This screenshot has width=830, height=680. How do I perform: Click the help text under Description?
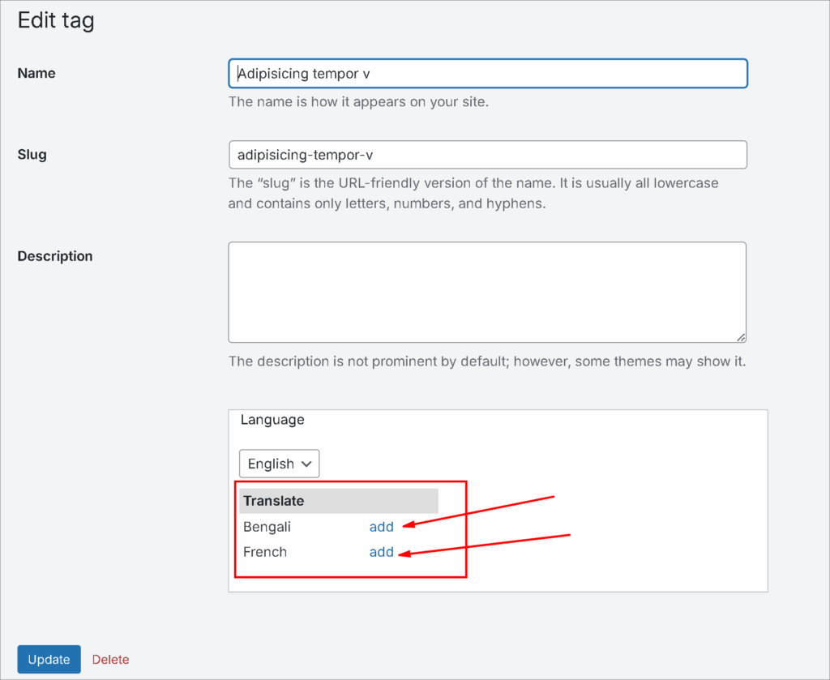pyautogui.click(x=486, y=361)
